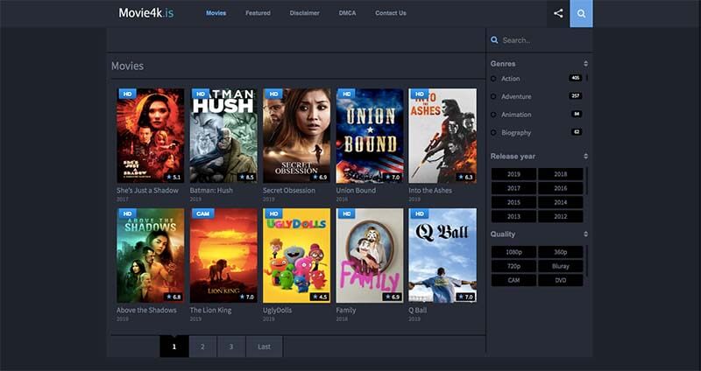The width and height of the screenshot is (701, 371).
Task: Click the Secret Obsession title link
Action: pos(289,190)
